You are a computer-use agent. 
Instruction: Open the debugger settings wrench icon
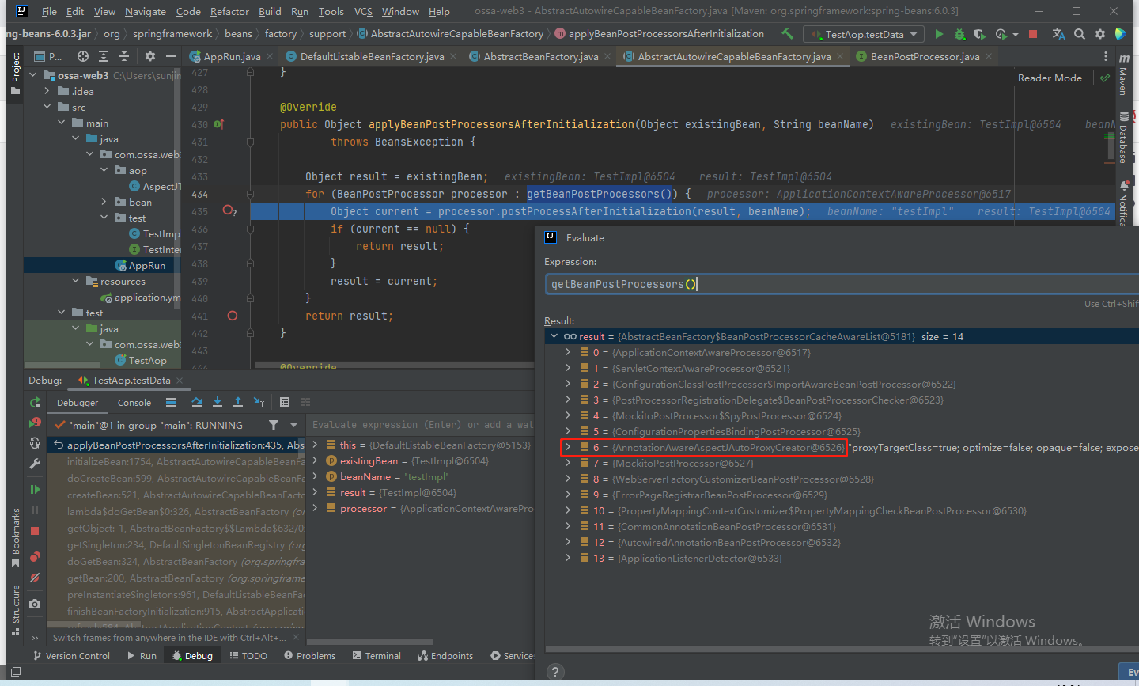(35, 464)
